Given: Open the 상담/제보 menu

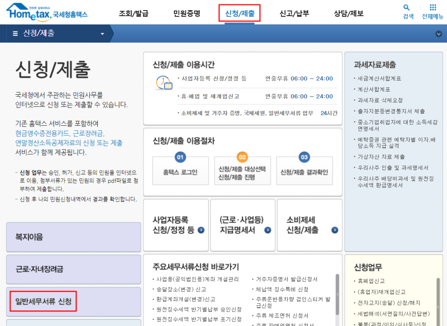Looking at the screenshot, I should [x=348, y=13].
